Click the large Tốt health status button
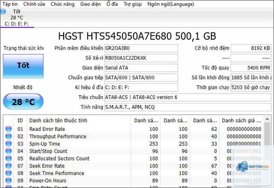 pos(23,66)
